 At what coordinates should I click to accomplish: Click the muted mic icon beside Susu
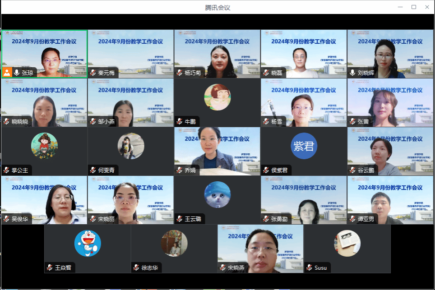tap(309, 267)
